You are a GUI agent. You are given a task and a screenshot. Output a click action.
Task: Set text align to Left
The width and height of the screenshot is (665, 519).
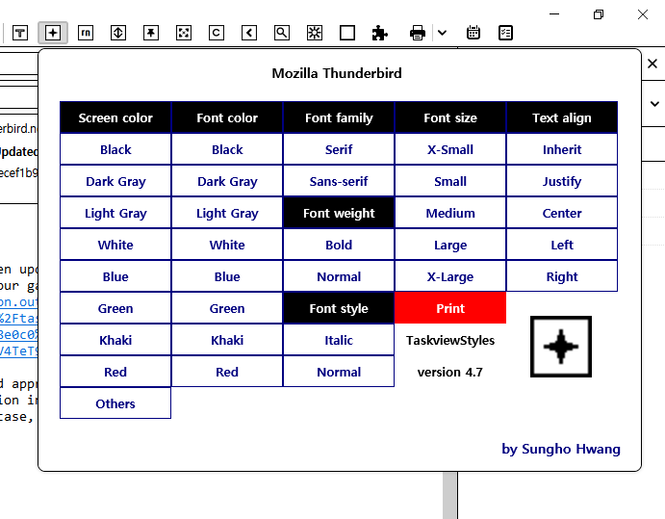pos(562,245)
